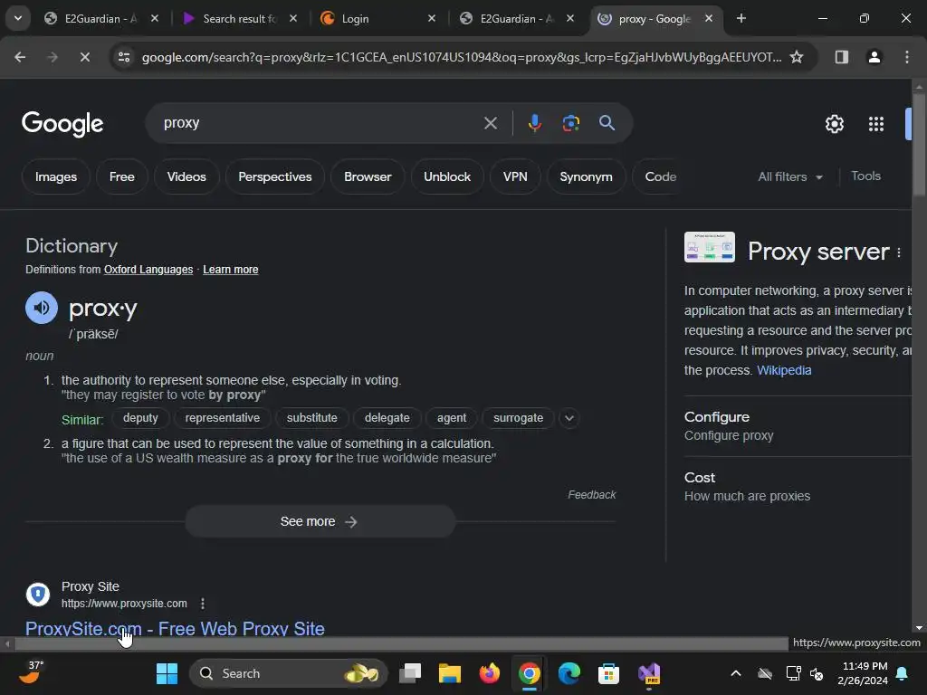Select Unblock filter chip
The height and width of the screenshot is (695, 927).
click(447, 176)
